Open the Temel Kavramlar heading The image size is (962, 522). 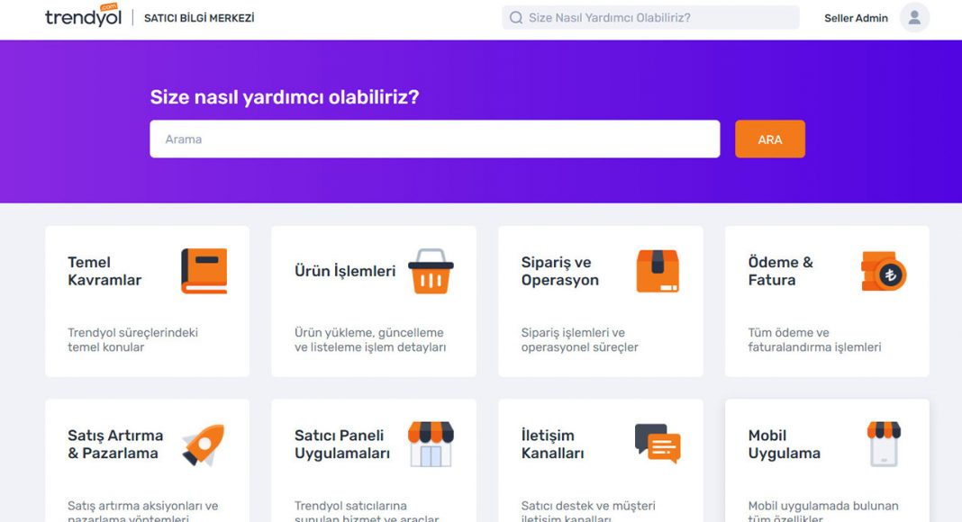[x=104, y=271]
